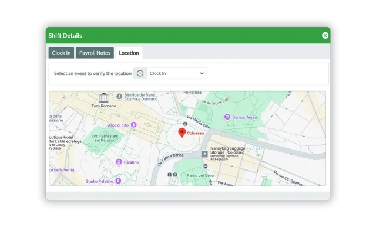
Task: Click the Basilica dei Santi Cosma marker
Action: (x=119, y=97)
